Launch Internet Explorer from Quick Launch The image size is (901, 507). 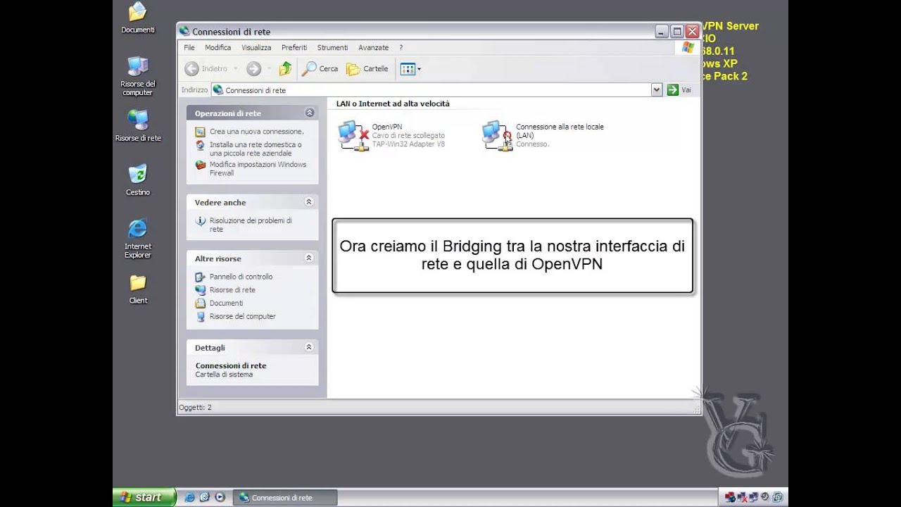189,497
